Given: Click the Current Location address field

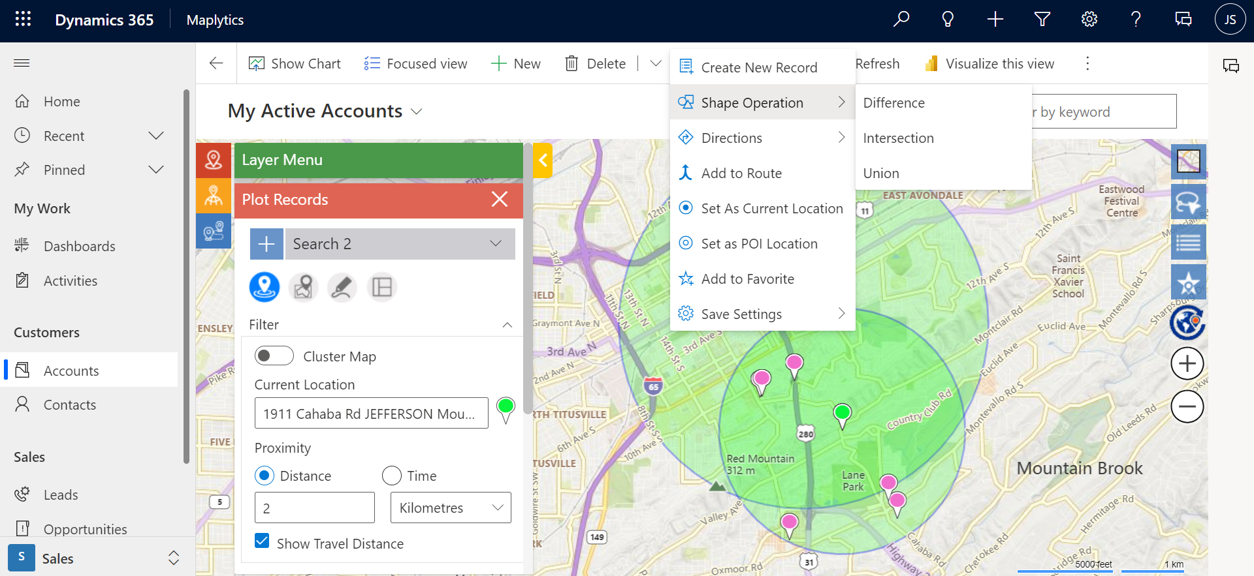Looking at the screenshot, I should (371, 414).
